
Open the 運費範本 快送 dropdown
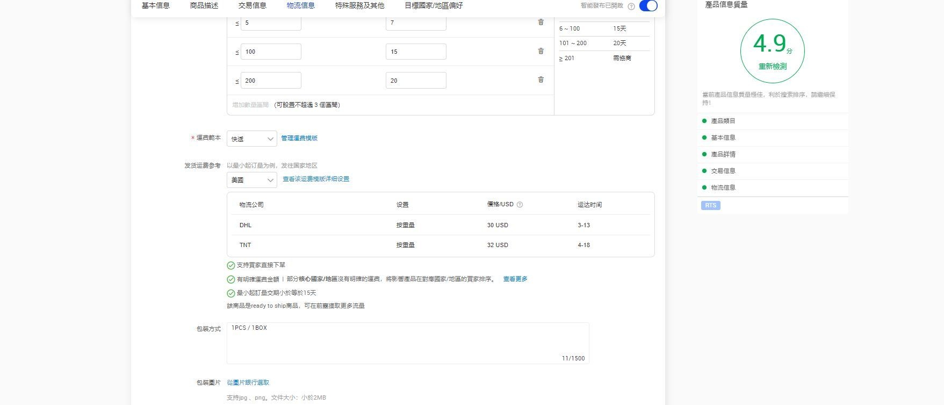coord(252,139)
